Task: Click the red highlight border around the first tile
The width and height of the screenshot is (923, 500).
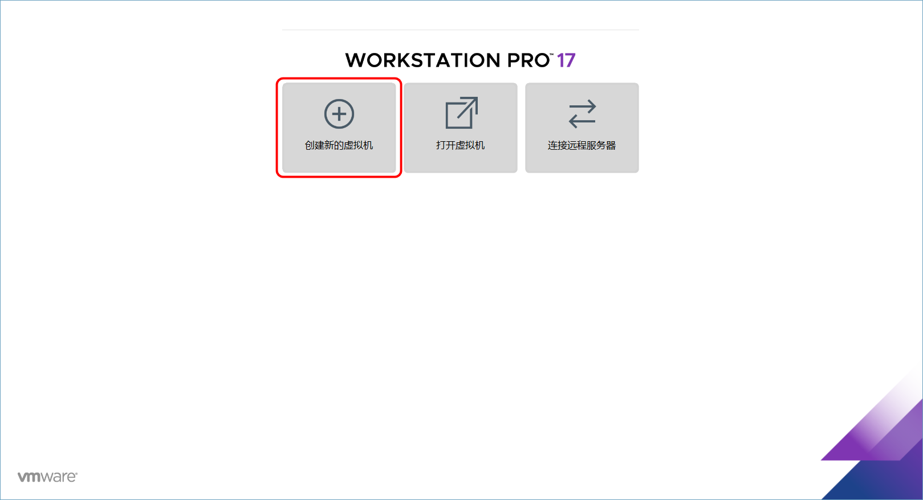Action: pos(339,79)
